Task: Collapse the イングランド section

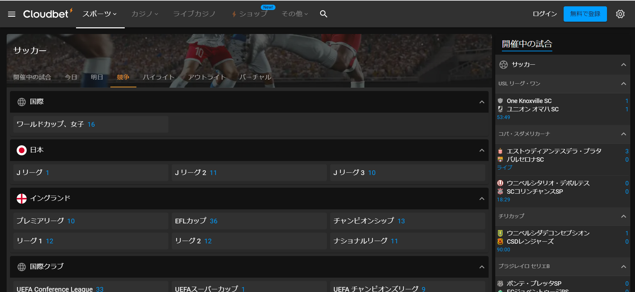Action: point(482,199)
